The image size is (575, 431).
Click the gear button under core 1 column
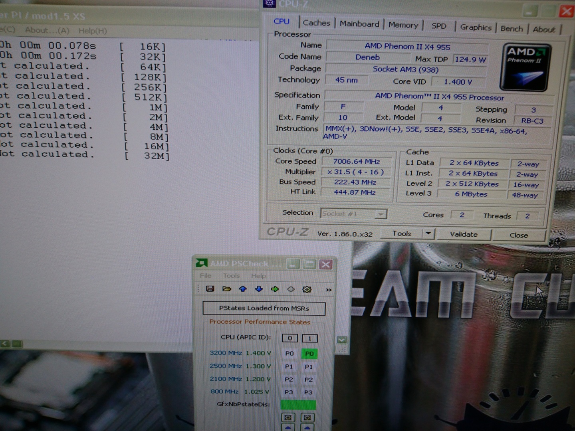[307, 417]
